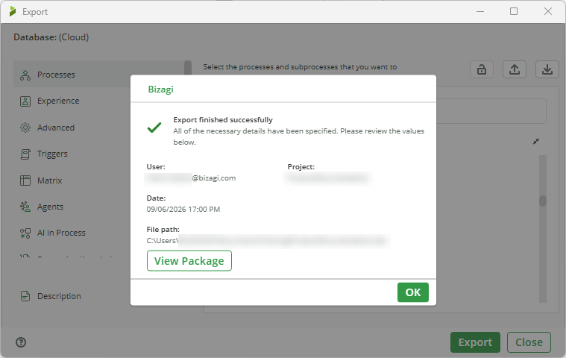Viewport: 566px width, 358px height.
Task: Click the Advanced gear icon
Action: coord(25,128)
